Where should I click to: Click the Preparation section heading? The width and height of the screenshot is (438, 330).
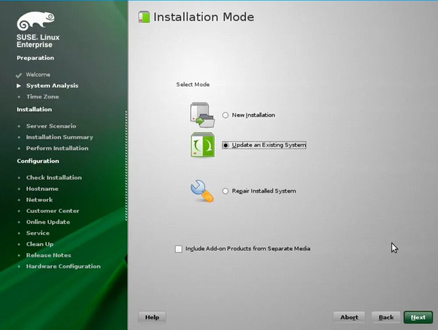[35, 58]
